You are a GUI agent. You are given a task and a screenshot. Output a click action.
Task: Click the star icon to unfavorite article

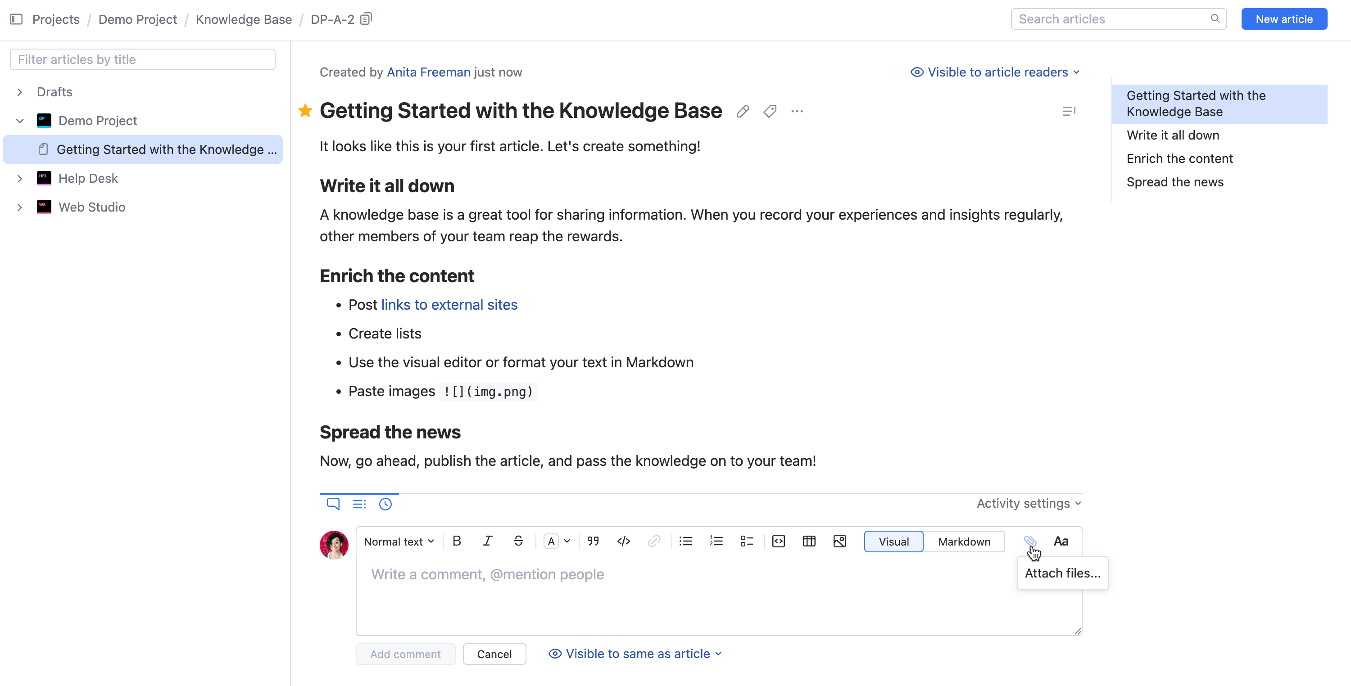tap(305, 111)
